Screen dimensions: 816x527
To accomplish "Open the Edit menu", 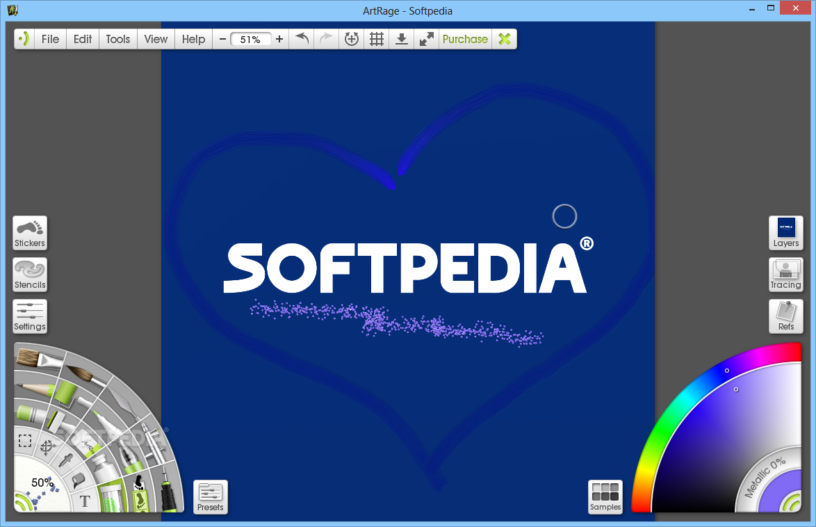I will [83, 39].
